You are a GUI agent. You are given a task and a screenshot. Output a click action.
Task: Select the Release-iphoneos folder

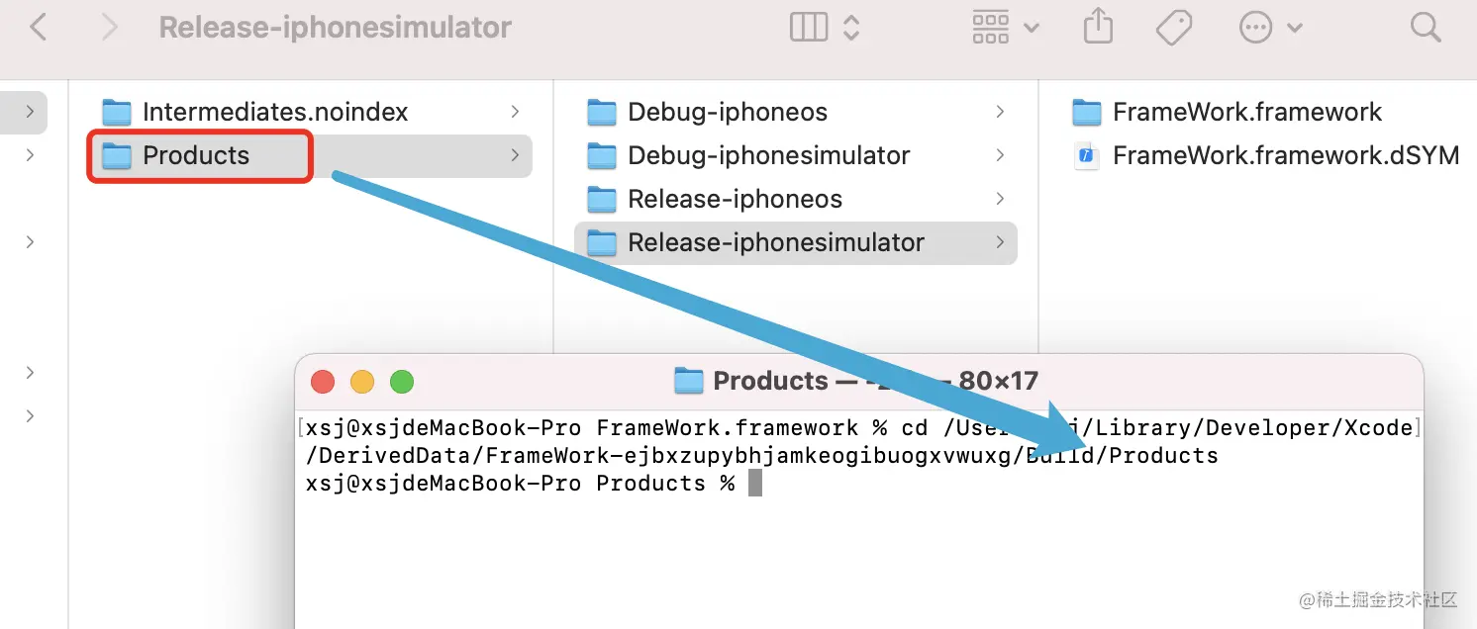(x=735, y=199)
